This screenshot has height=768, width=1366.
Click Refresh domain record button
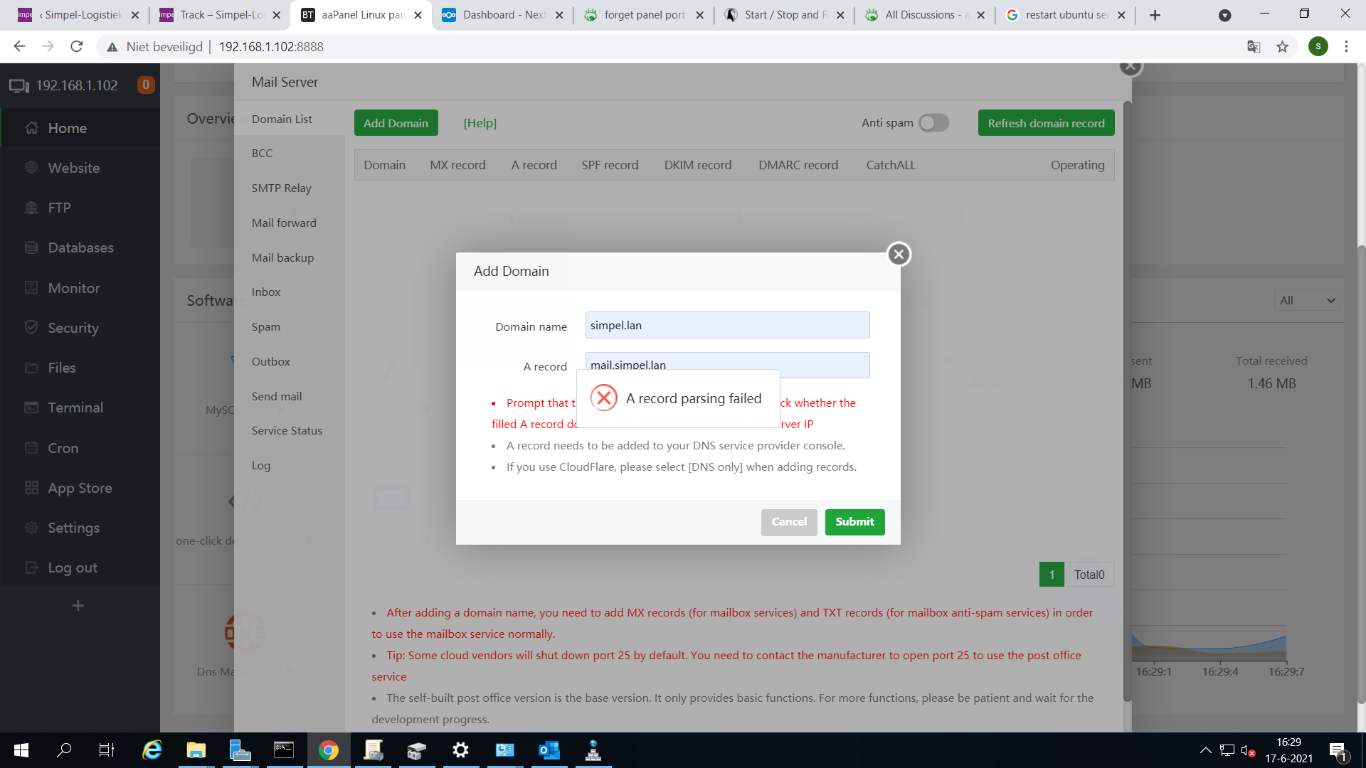pyautogui.click(x=1046, y=123)
